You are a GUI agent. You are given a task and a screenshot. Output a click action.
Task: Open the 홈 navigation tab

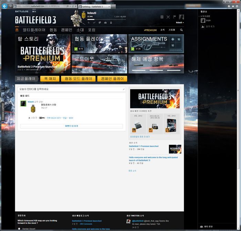pyautogui.click(x=17, y=30)
